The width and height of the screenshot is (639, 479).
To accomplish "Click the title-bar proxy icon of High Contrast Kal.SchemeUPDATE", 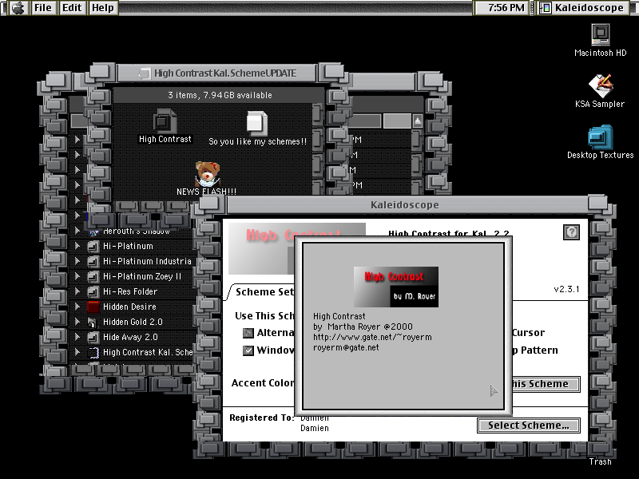I will click(145, 73).
